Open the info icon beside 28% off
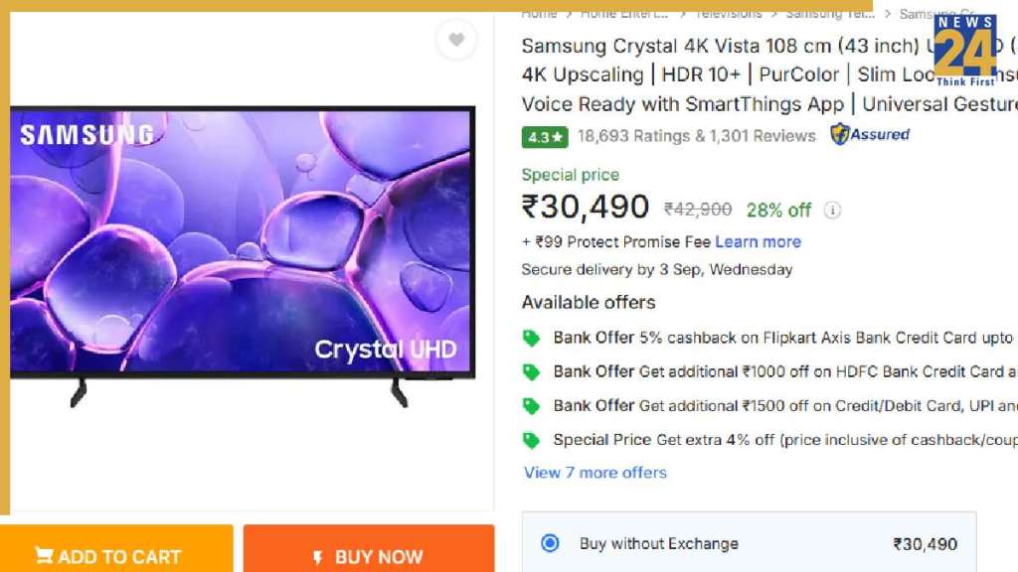 pyautogui.click(x=833, y=211)
